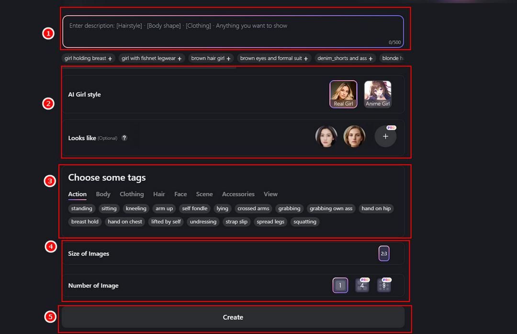Select the dark-haired Looks like face
517x334 pixels.
pyautogui.click(x=326, y=136)
